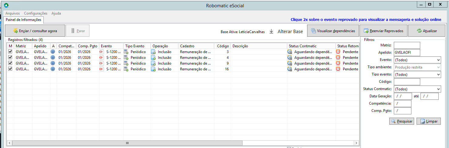The height and width of the screenshot is (148, 449).
Task: Click the Código filter input field
Action: pyautogui.click(x=407, y=82)
